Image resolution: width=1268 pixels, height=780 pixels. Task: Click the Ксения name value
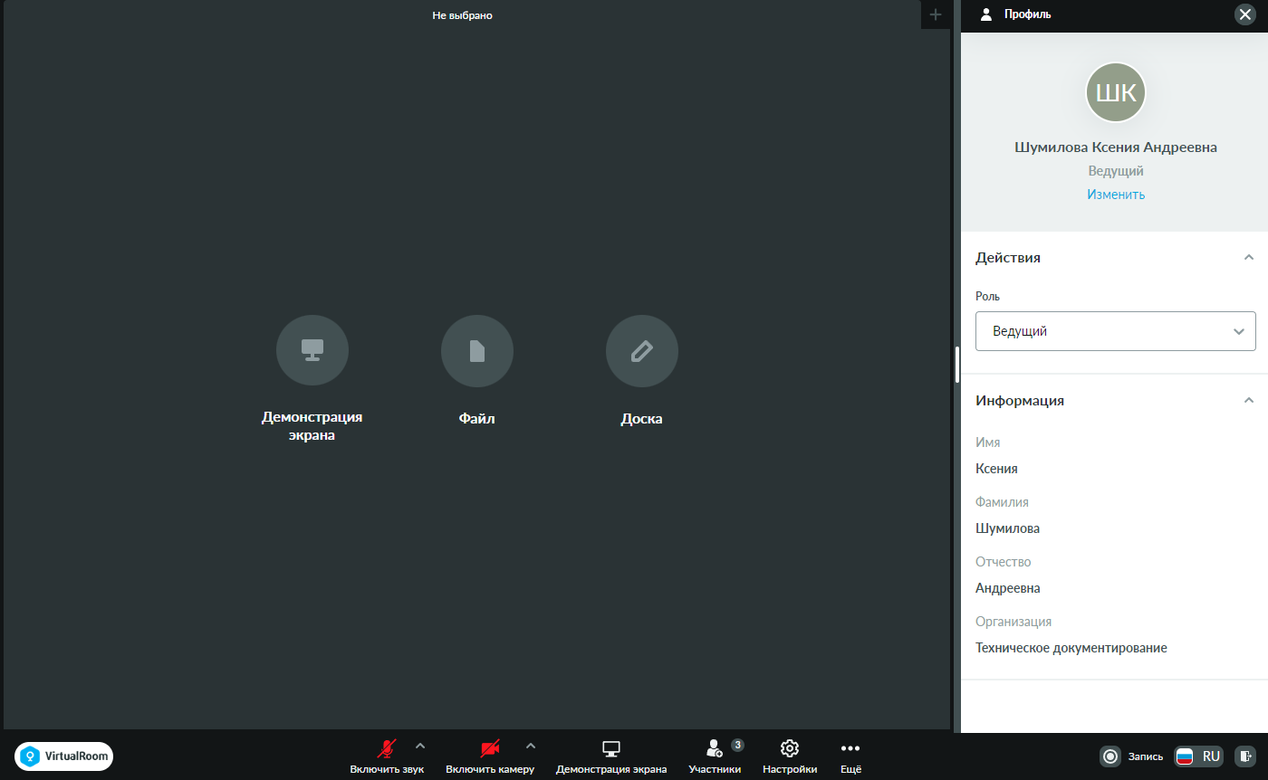click(996, 469)
